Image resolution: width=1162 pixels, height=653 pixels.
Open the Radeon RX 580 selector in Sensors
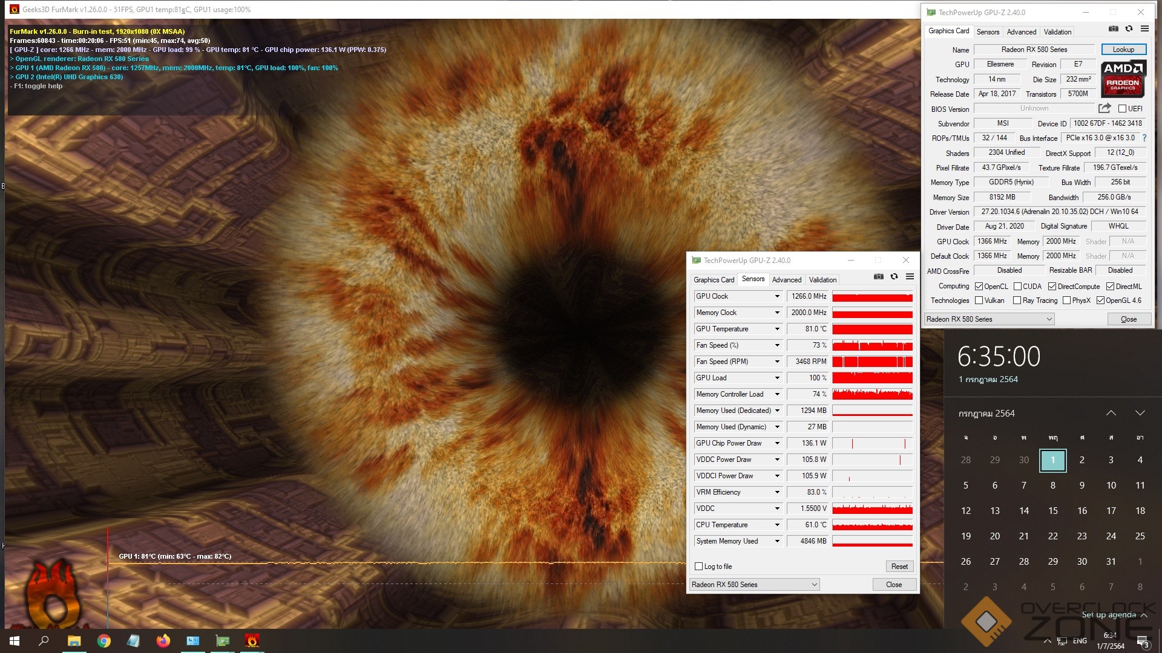[x=755, y=585]
